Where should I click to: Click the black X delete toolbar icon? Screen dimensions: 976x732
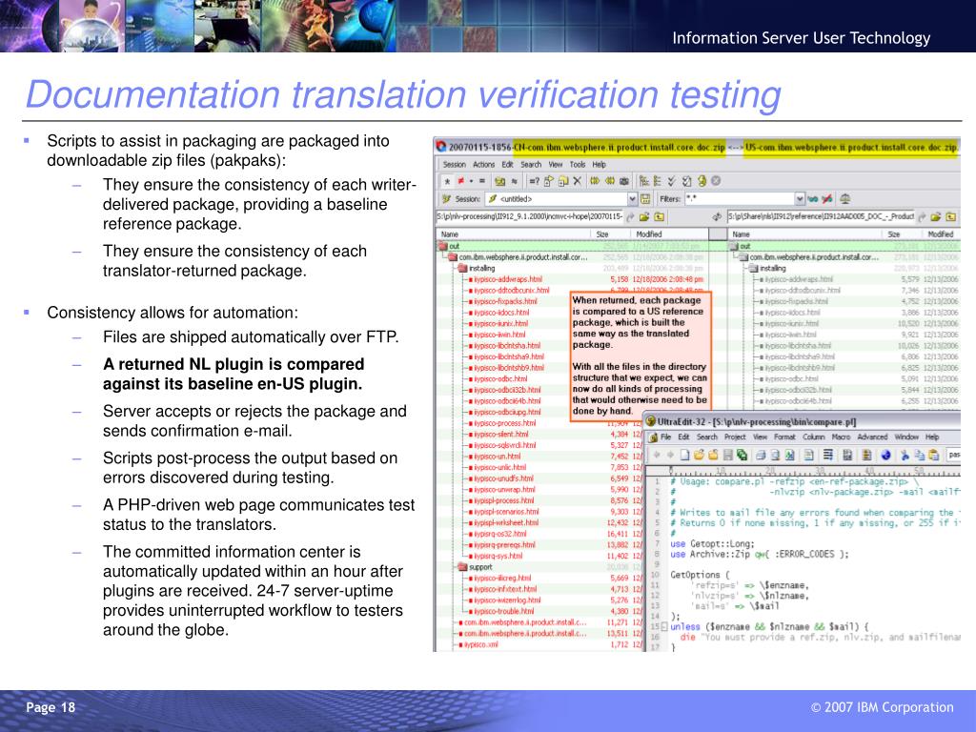point(577,181)
